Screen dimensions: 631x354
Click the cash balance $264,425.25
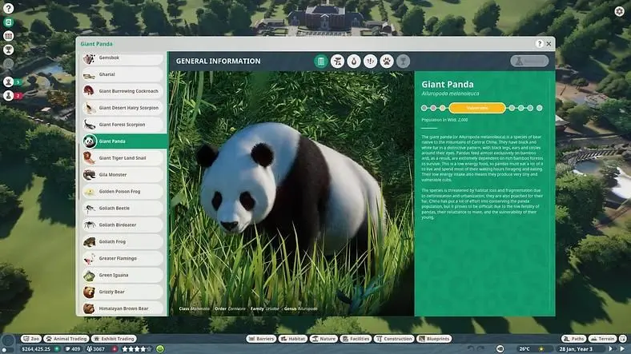point(36,348)
